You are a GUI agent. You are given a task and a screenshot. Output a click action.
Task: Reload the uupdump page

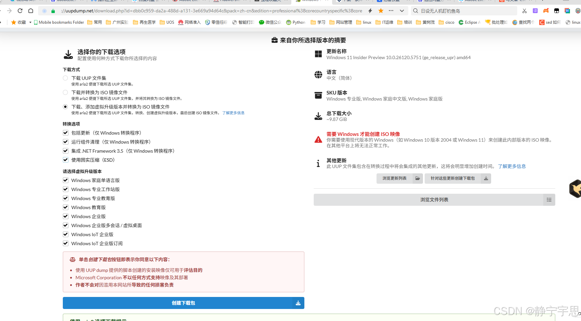point(20,11)
